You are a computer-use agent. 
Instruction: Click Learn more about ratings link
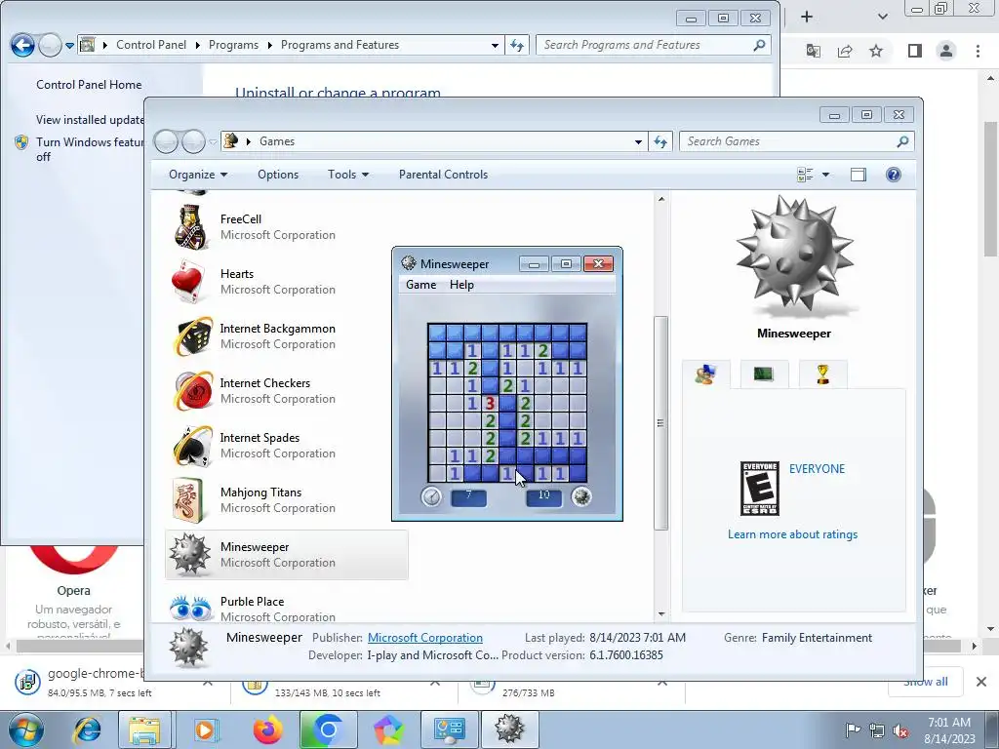click(792, 534)
